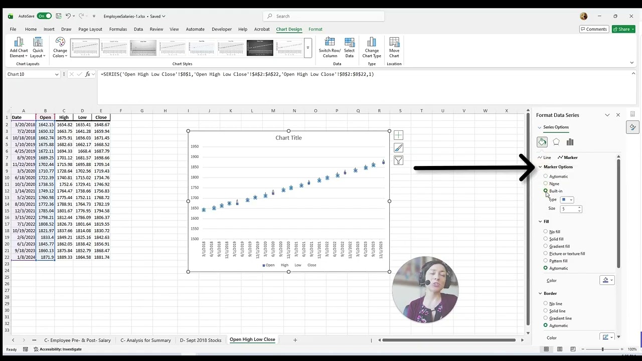Image resolution: width=642 pixels, height=361 pixels.
Task: Switch to Page Layout view icon
Action: [x=560, y=349]
